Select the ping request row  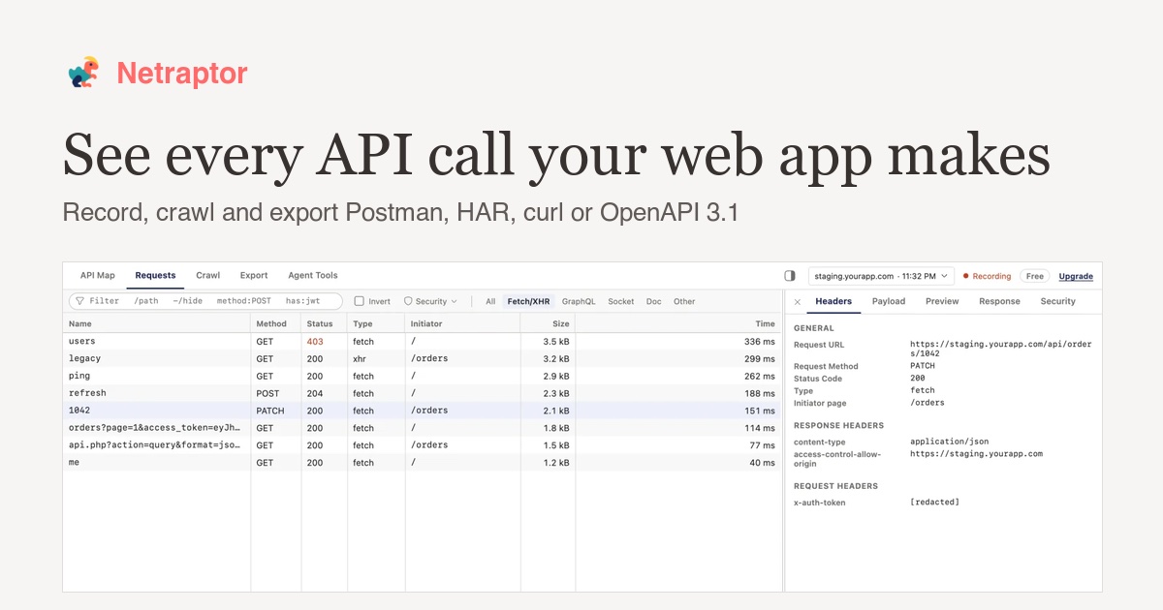click(423, 377)
